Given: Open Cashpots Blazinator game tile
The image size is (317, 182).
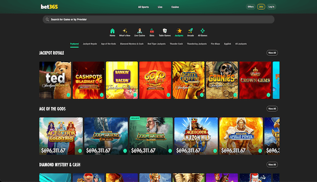Looking at the screenshot, I should pyautogui.click(x=89, y=80).
